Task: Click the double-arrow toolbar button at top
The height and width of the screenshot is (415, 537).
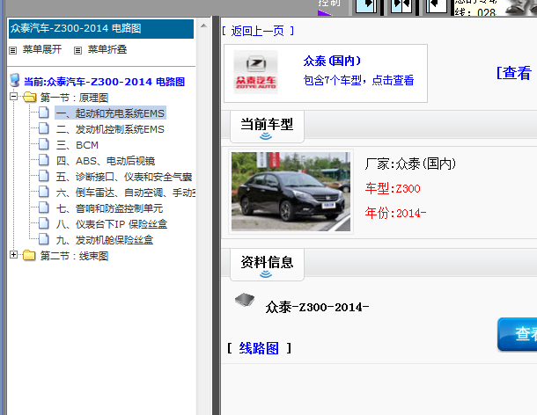Action: (401, 6)
